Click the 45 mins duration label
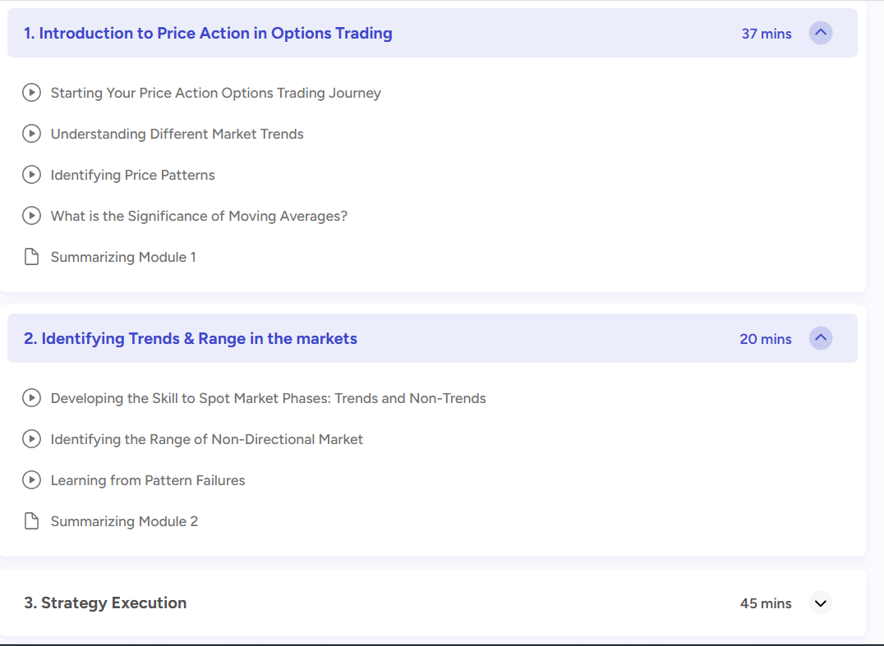 click(x=766, y=603)
